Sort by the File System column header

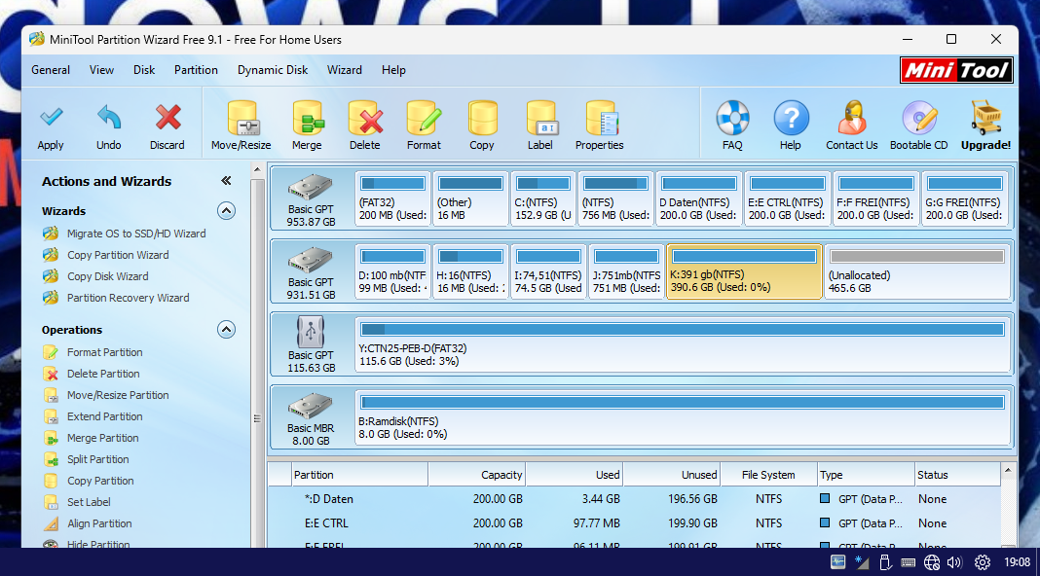tap(768, 475)
